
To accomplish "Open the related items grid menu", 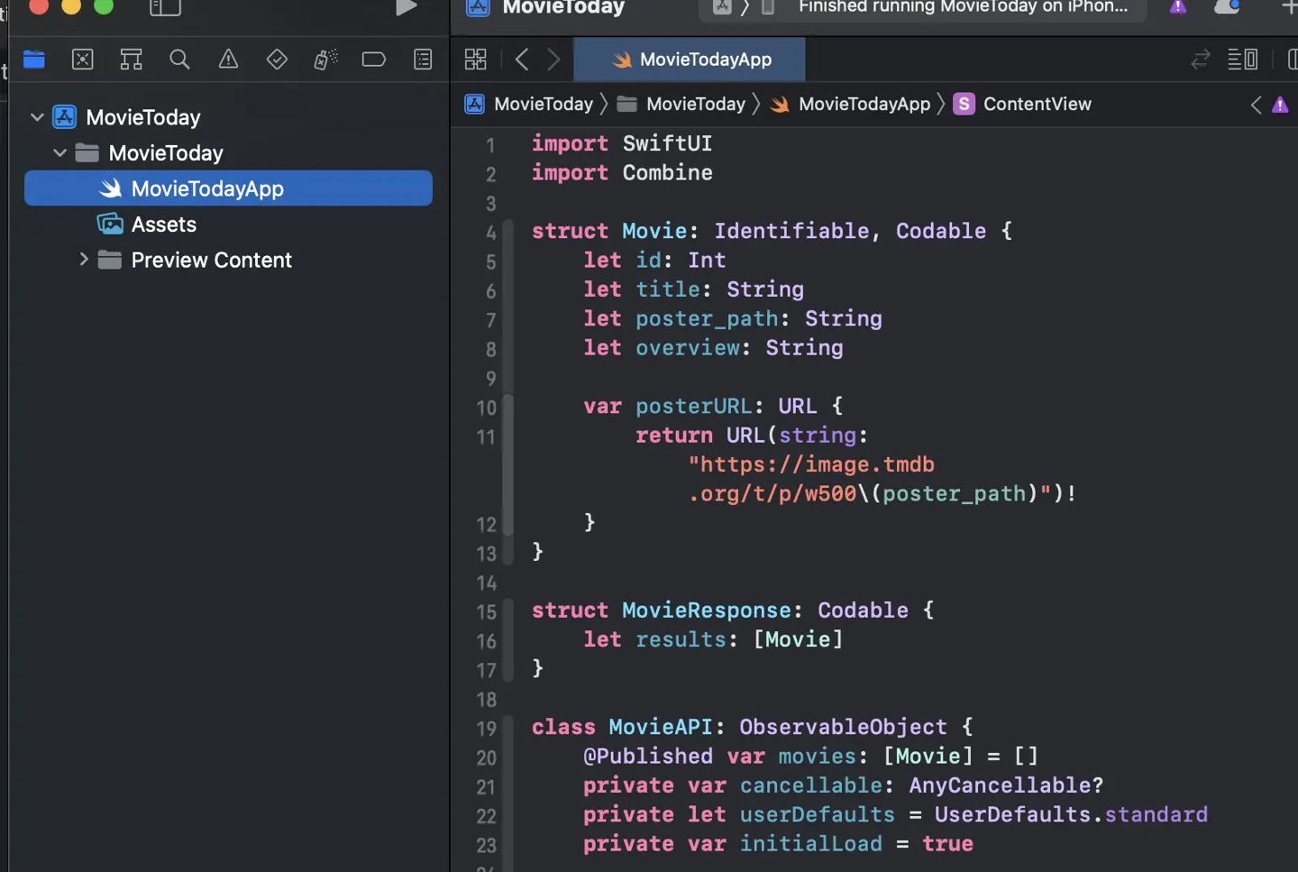I will coord(475,60).
